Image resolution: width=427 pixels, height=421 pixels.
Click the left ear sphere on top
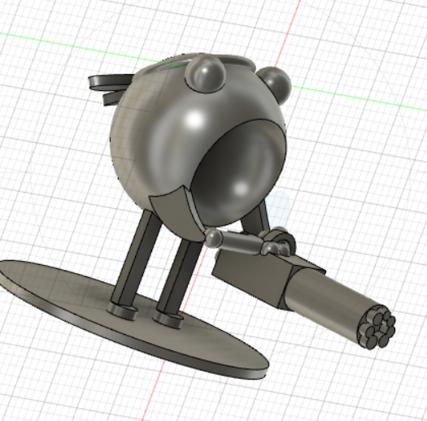[205, 75]
